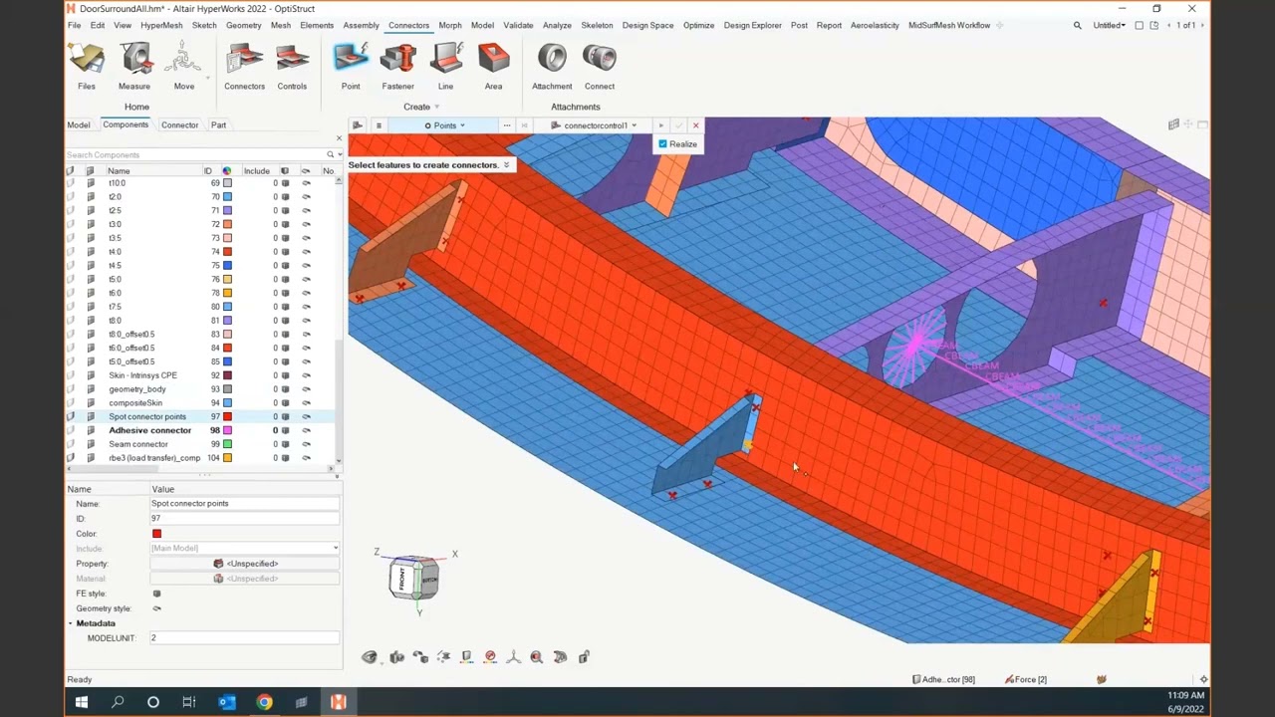
Task: Close the connector guide bar
Action: click(x=695, y=125)
